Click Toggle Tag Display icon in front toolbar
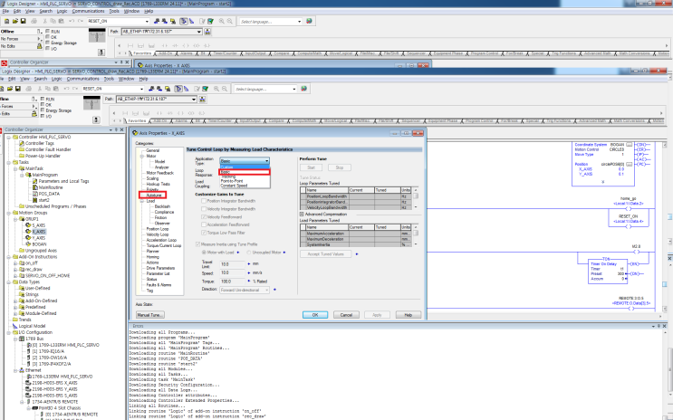 [178, 89]
